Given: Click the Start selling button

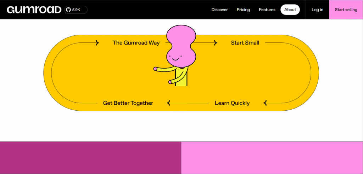Looking at the screenshot, I should click(346, 10).
